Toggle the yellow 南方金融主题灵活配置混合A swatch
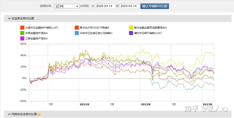Screen dimensions: 234x118 [x=131, y=27]
